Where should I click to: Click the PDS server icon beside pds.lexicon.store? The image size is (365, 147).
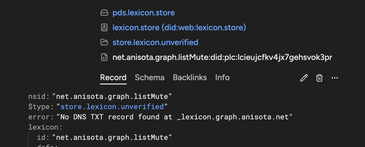pos(104,13)
